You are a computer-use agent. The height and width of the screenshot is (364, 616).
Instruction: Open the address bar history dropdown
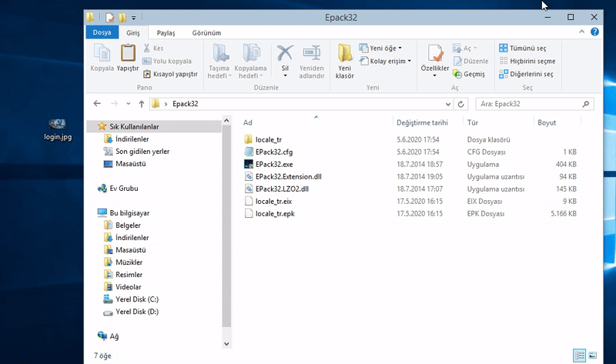(x=448, y=104)
